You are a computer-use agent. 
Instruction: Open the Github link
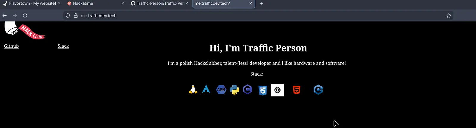[x=11, y=46]
